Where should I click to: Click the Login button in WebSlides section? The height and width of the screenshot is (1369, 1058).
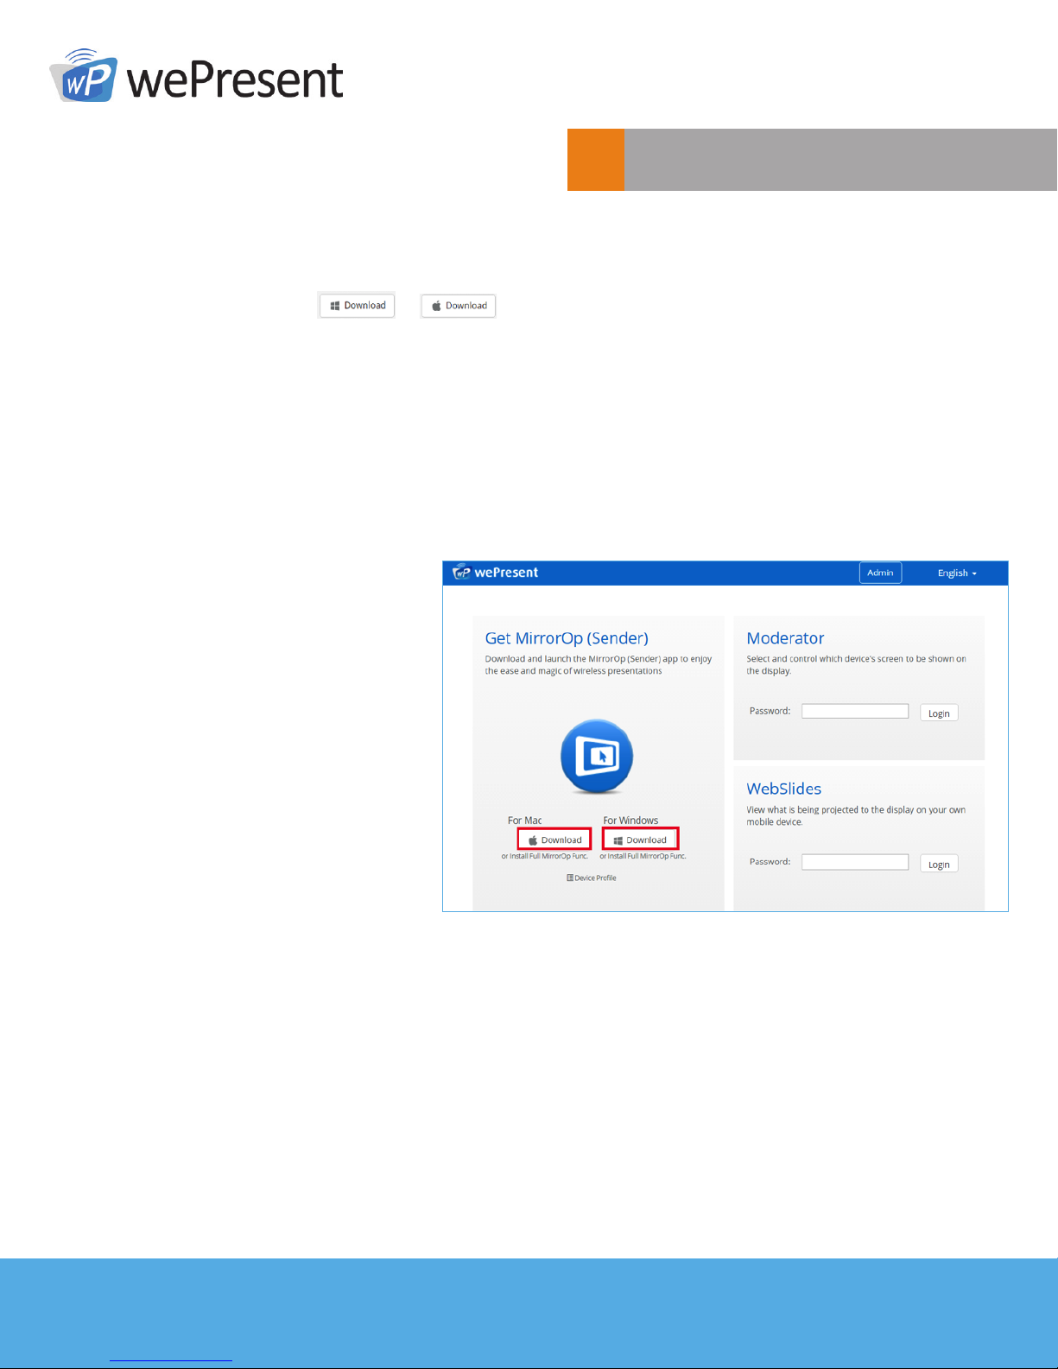pyautogui.click(x=939, y=865)
